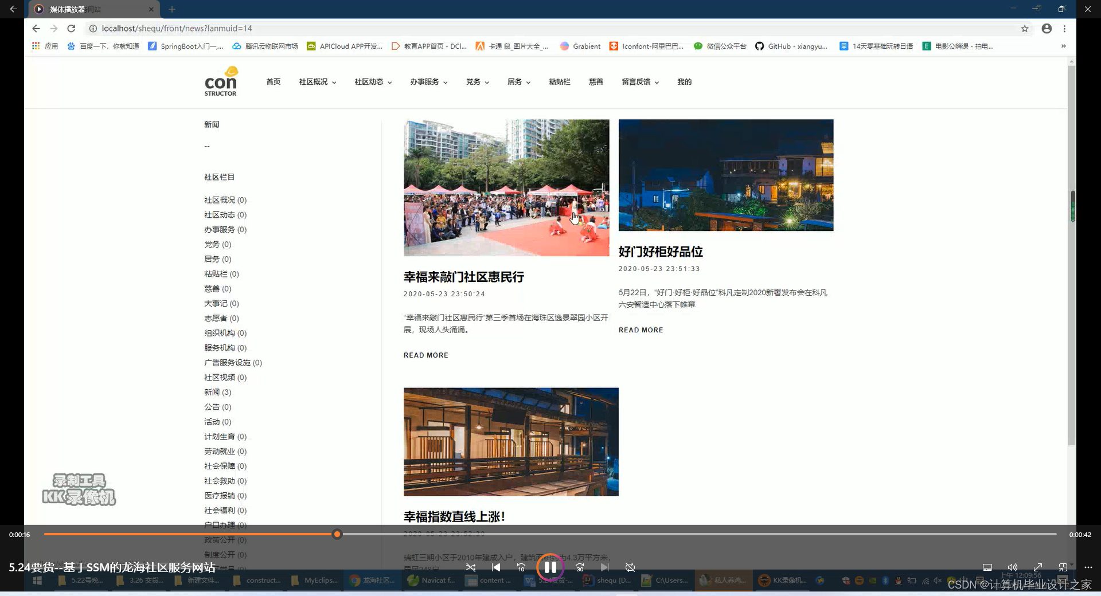Open Chrome profile account icon
Image resolution: width=1101 pixels, height=596 pixels.
coord(1047,28)
